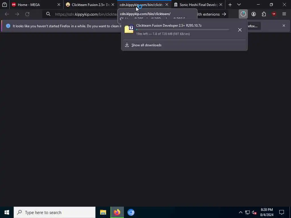291x218 pixels.
Task: Close the Sonic Hoshi tab
Action: (221, 5)
